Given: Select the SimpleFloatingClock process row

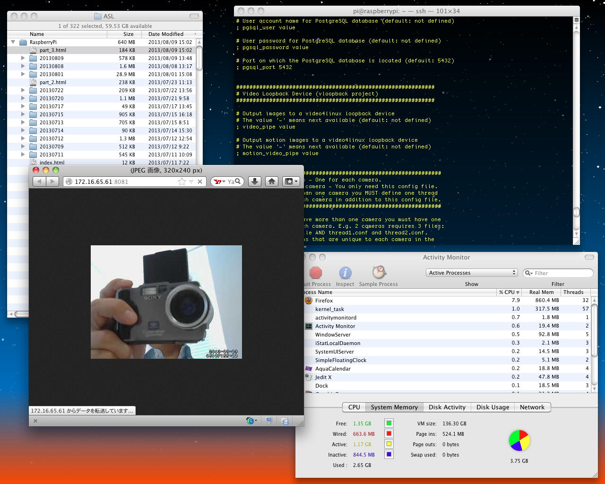Looking at the screenshot, I should click(x=448, y=360).
